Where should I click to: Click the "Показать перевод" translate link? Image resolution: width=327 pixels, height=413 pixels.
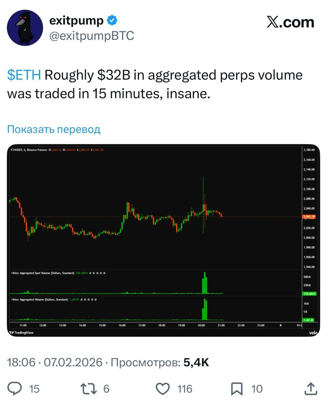(x=54, y=129)
